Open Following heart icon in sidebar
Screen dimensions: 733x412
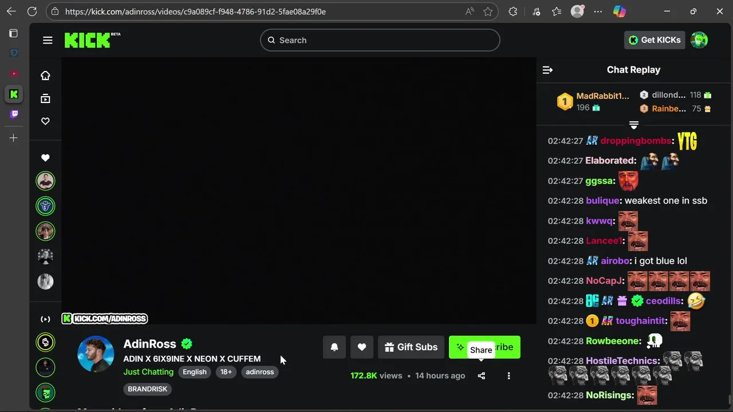pyautogui.click(x=45, y=121)
